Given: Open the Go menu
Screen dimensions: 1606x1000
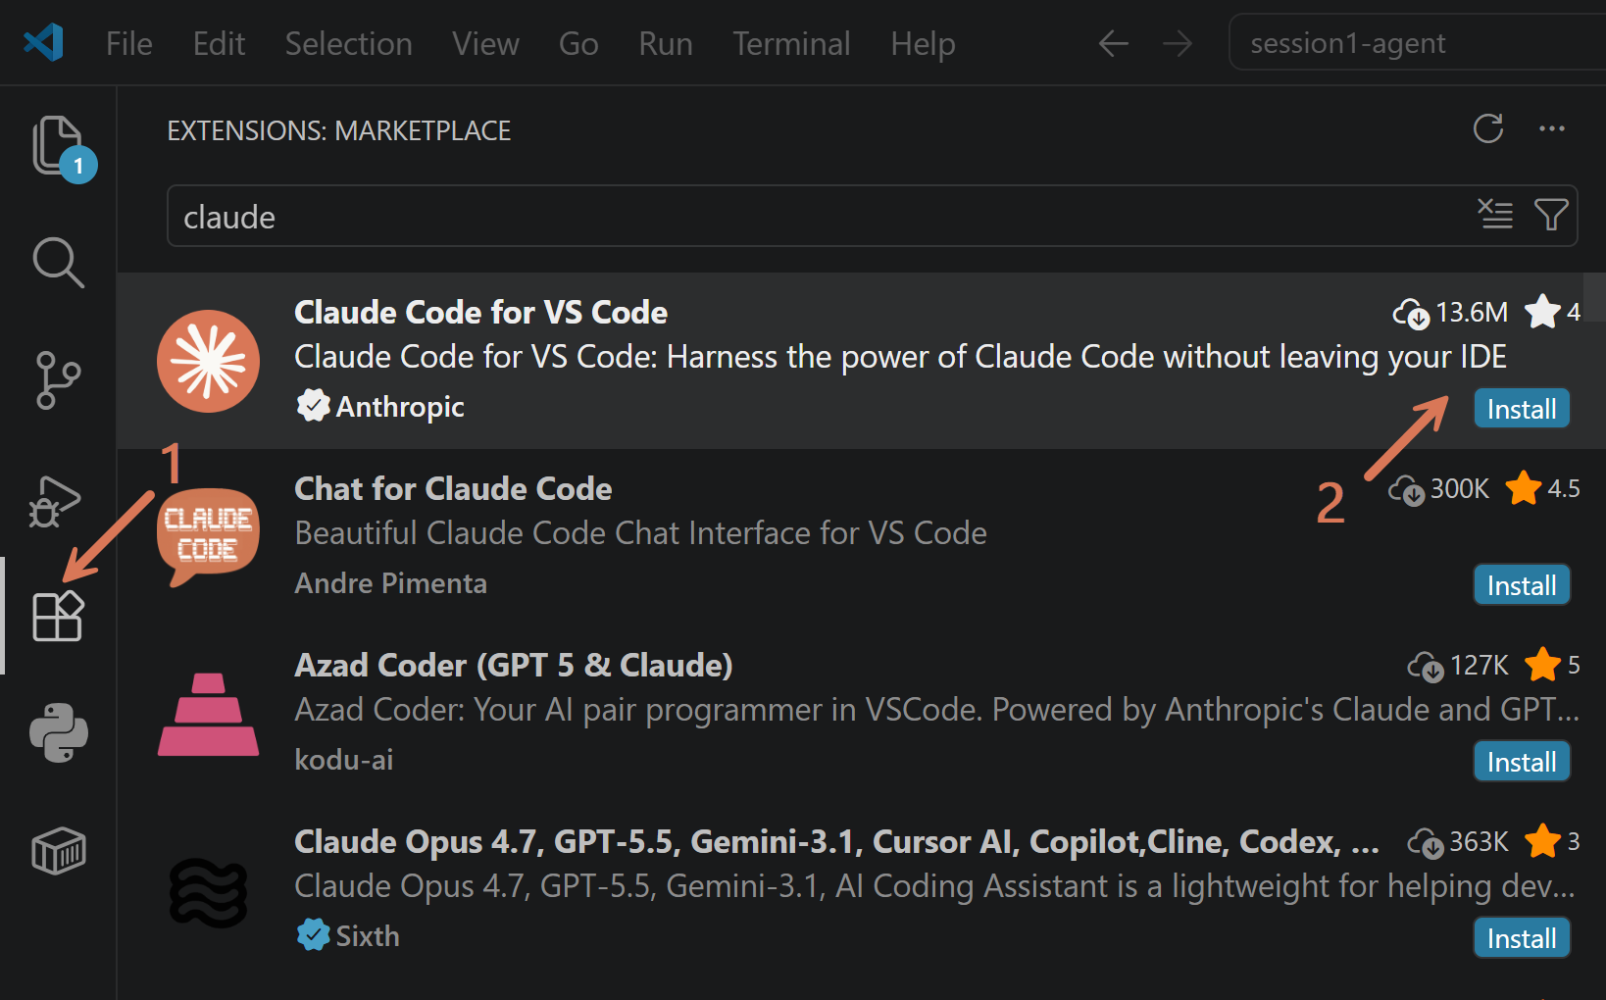Looking at the screenshot, I should 578,44.
